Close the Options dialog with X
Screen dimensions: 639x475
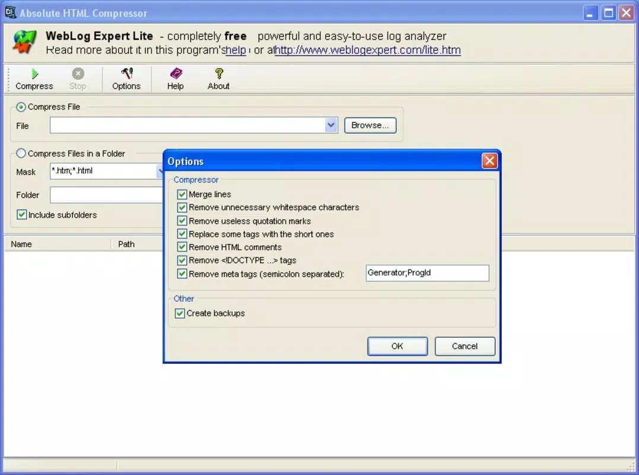489,161
